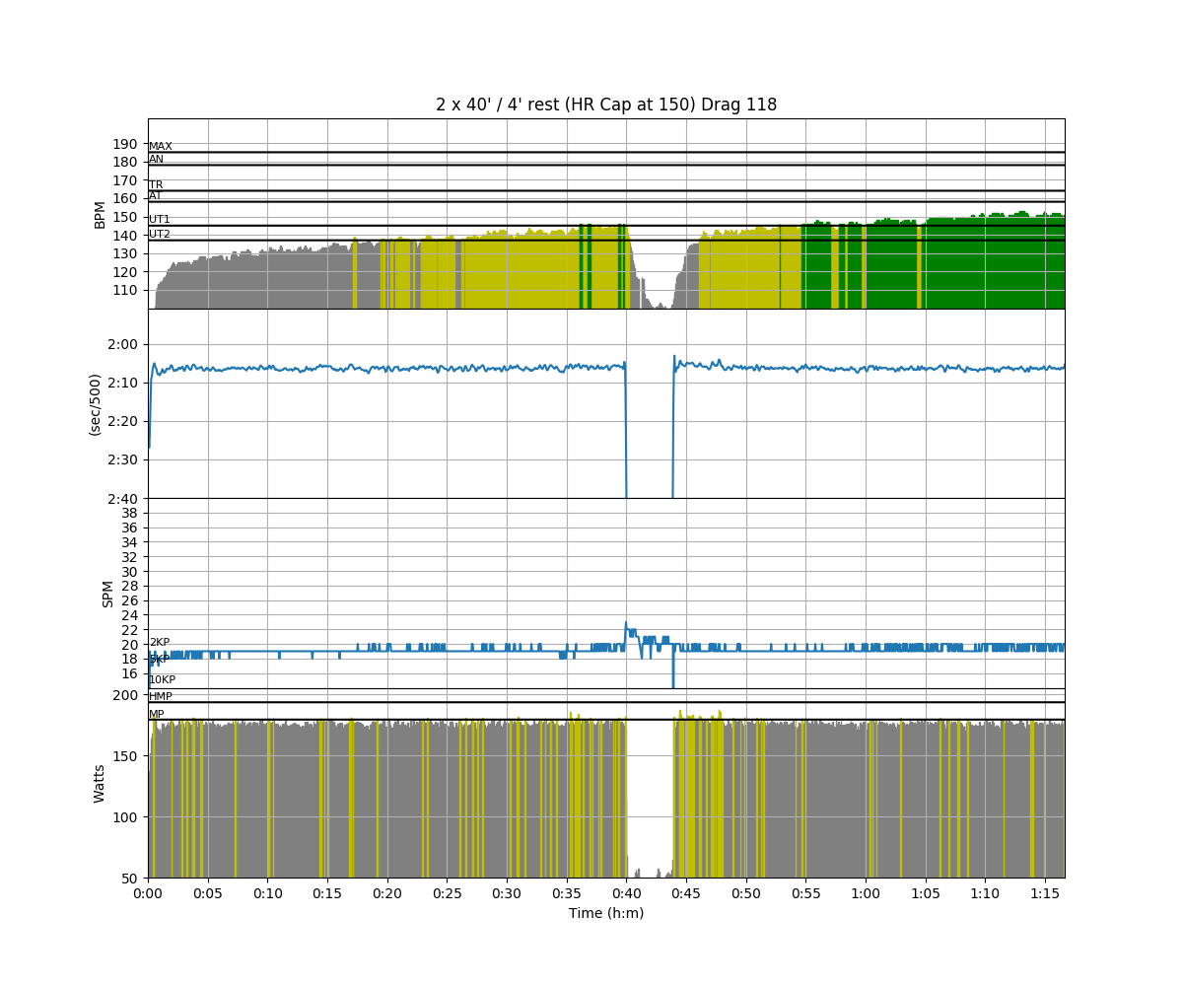Click the BPM y-axis label
Screen dimensions: 1183x986
click(x=100, y=214)
